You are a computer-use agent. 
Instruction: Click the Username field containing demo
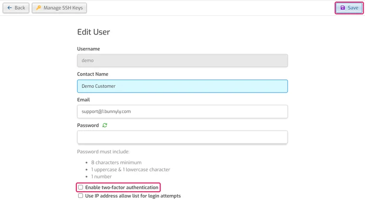point(182,61)
